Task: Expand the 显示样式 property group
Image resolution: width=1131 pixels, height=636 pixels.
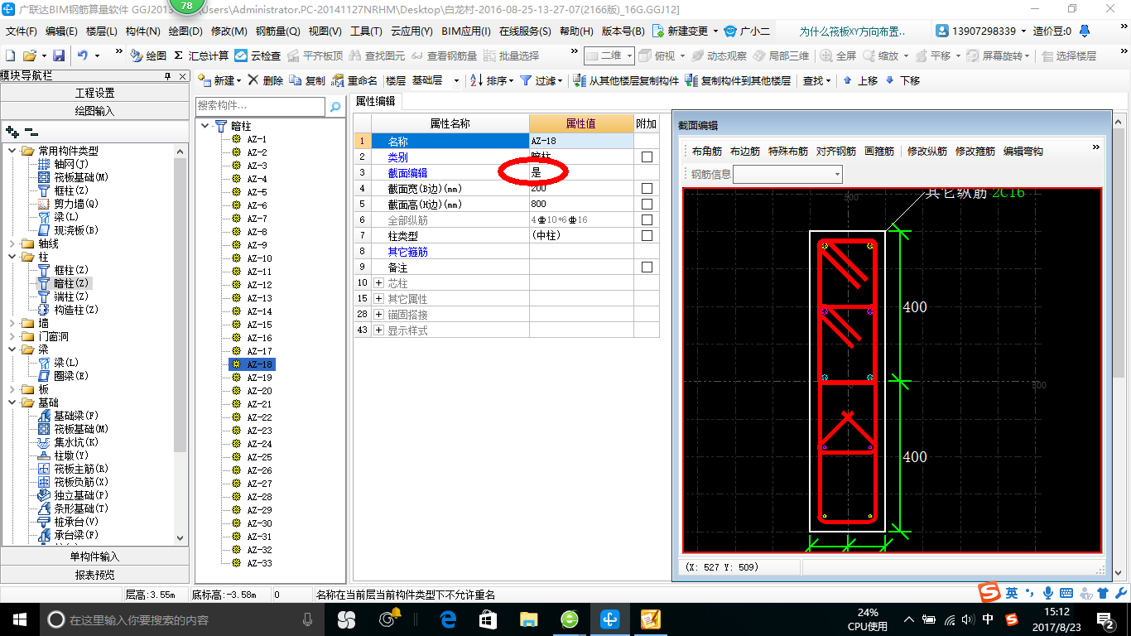Action: pyautogui.click(x=379, y=330)
